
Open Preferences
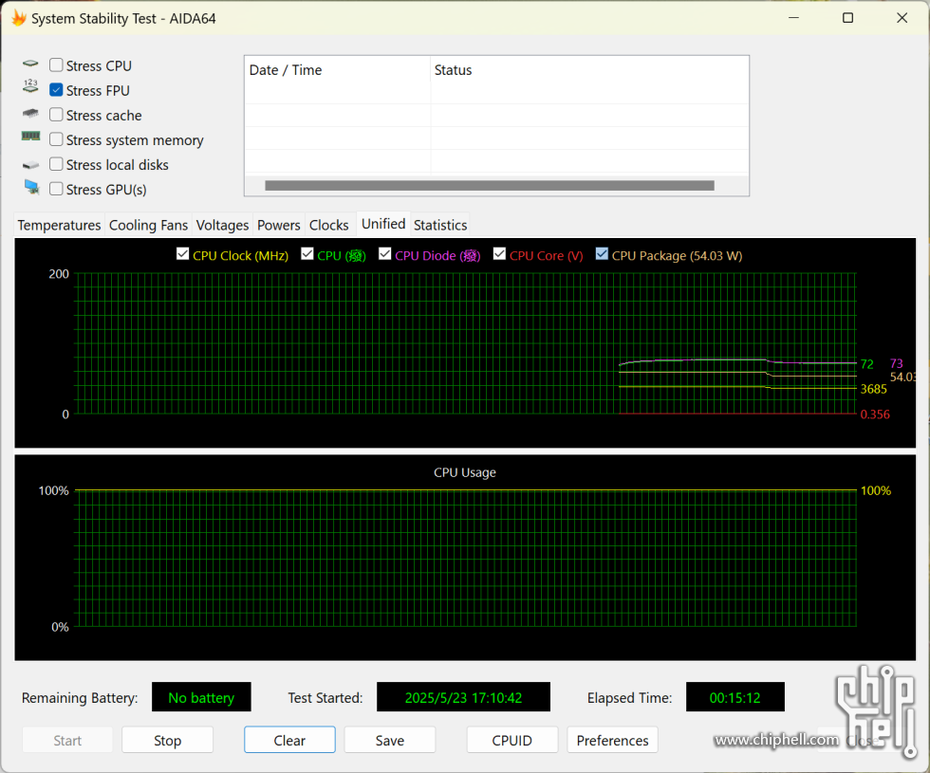click(x=613, y=741)
